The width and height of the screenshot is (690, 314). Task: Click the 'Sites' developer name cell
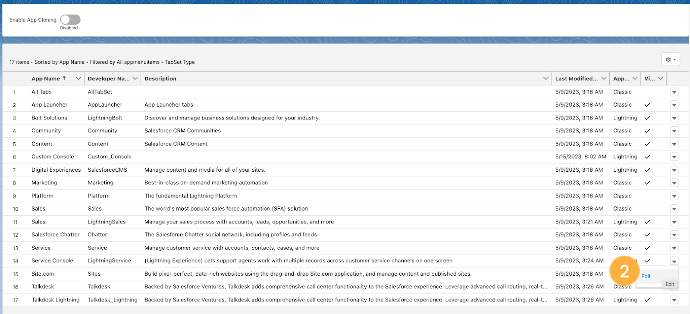[94, 274]
